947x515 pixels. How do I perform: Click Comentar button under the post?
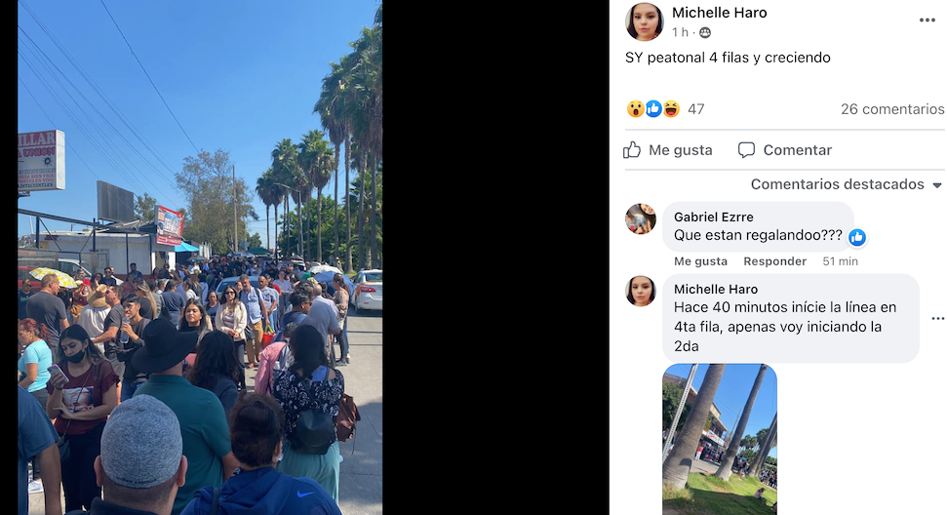tap(785, 150)
